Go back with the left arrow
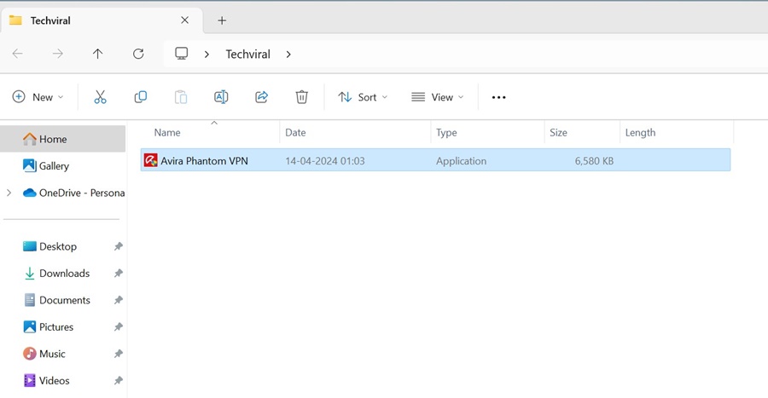The image size is (768, 398). tap(18, 54)
